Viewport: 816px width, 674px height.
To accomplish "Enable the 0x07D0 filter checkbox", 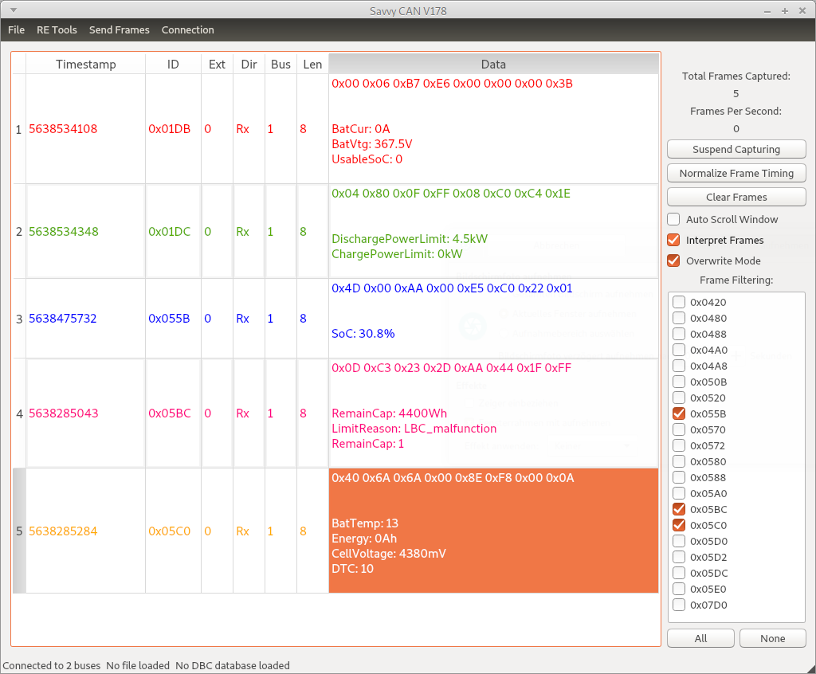I will pyautogui.click(x=679, y=605).
